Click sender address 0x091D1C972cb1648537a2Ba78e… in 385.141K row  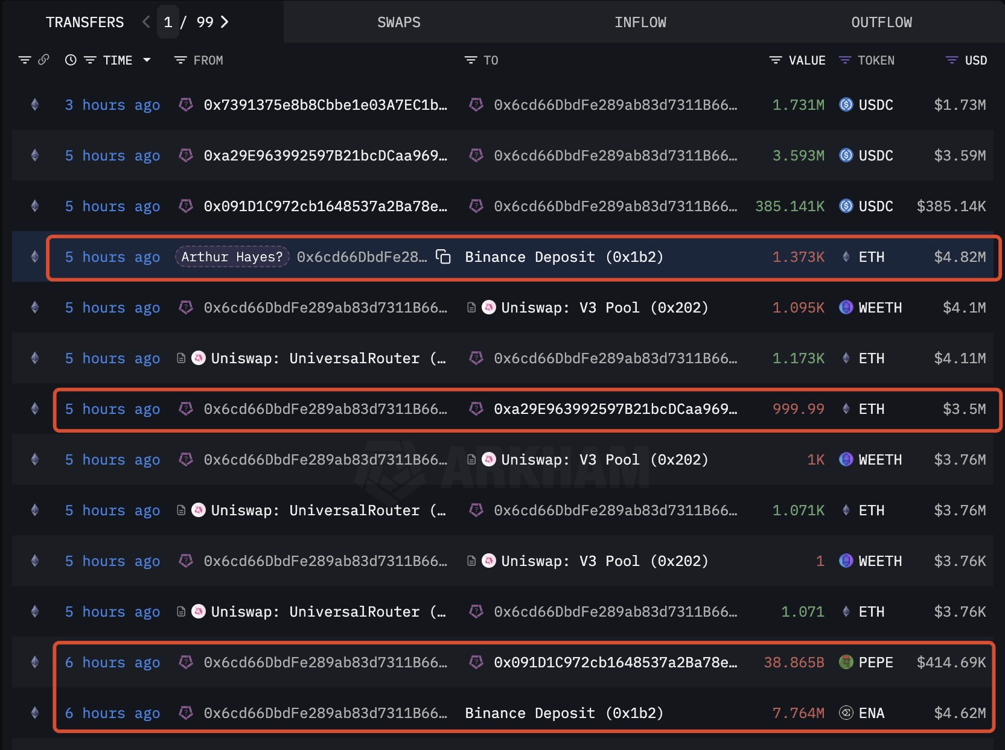coord(326,206)
